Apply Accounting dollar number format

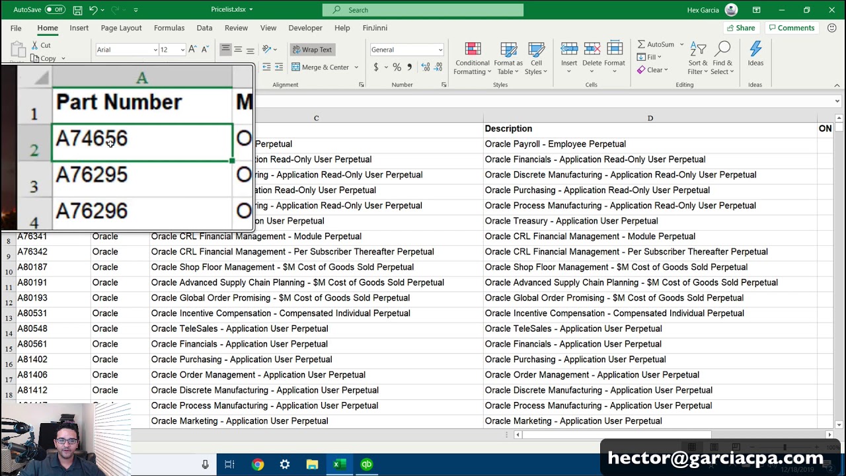tap(376, 67)
